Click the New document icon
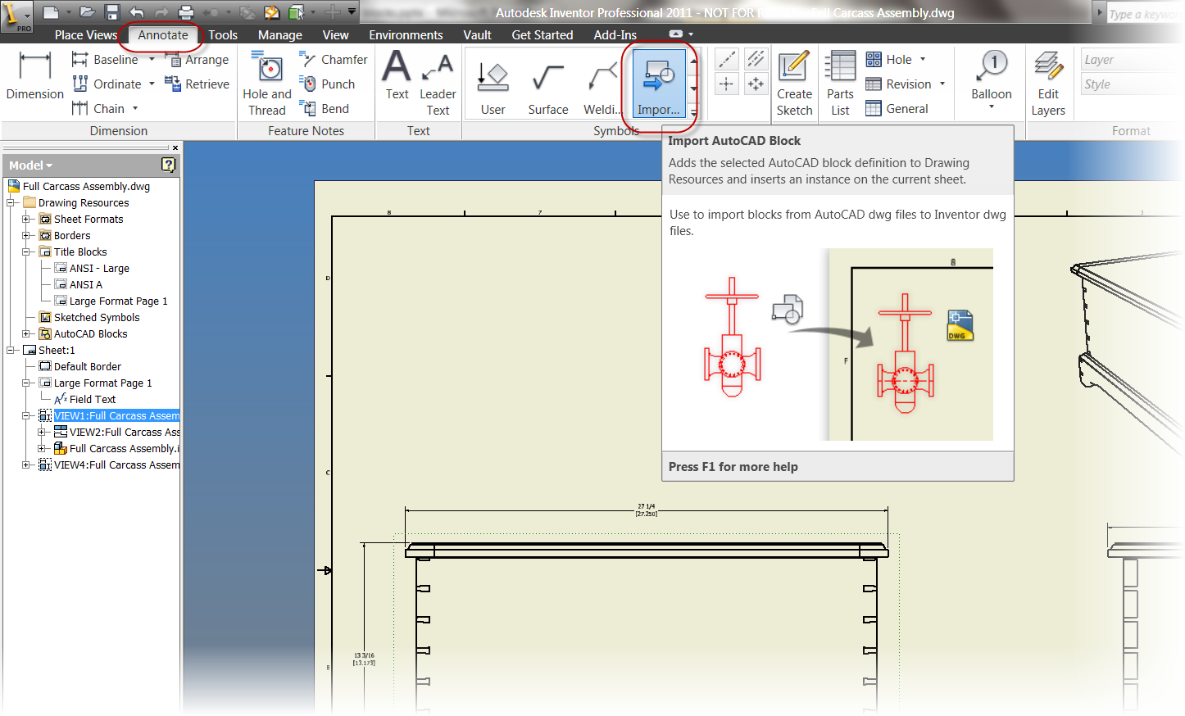The height and width of the screenshot is (716, 1185). point(51,12)
